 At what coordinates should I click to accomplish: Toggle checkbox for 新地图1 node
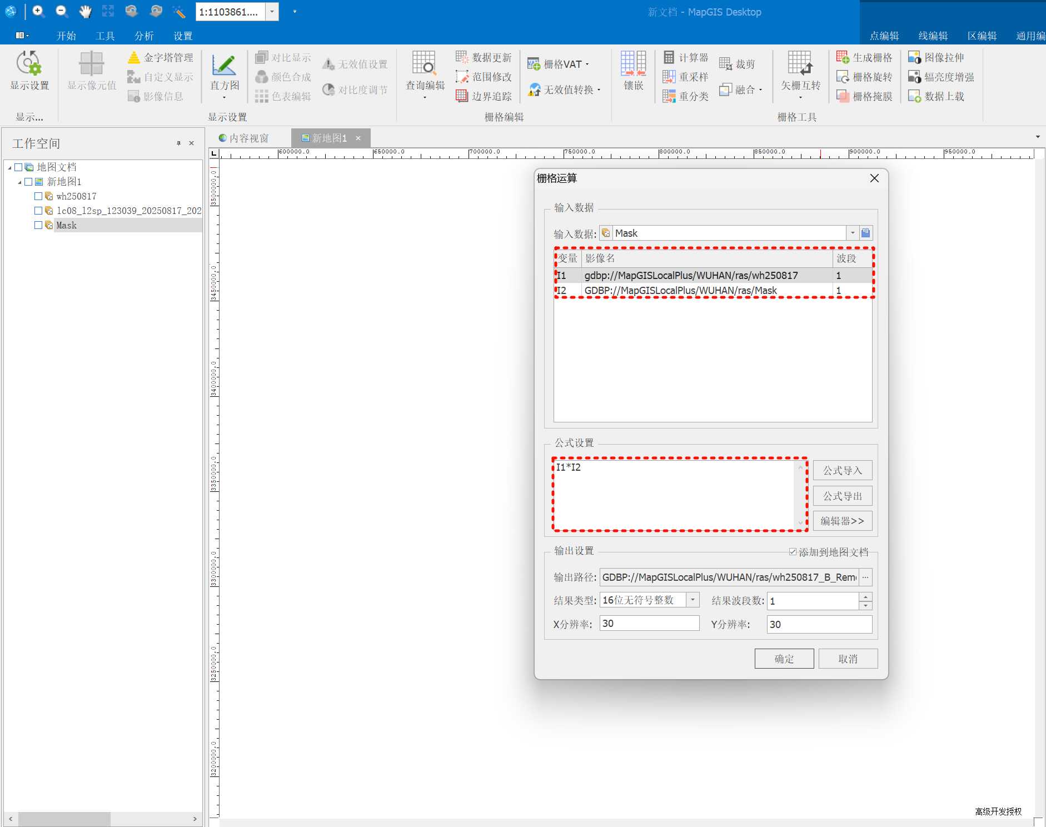[x=28, y=182]
